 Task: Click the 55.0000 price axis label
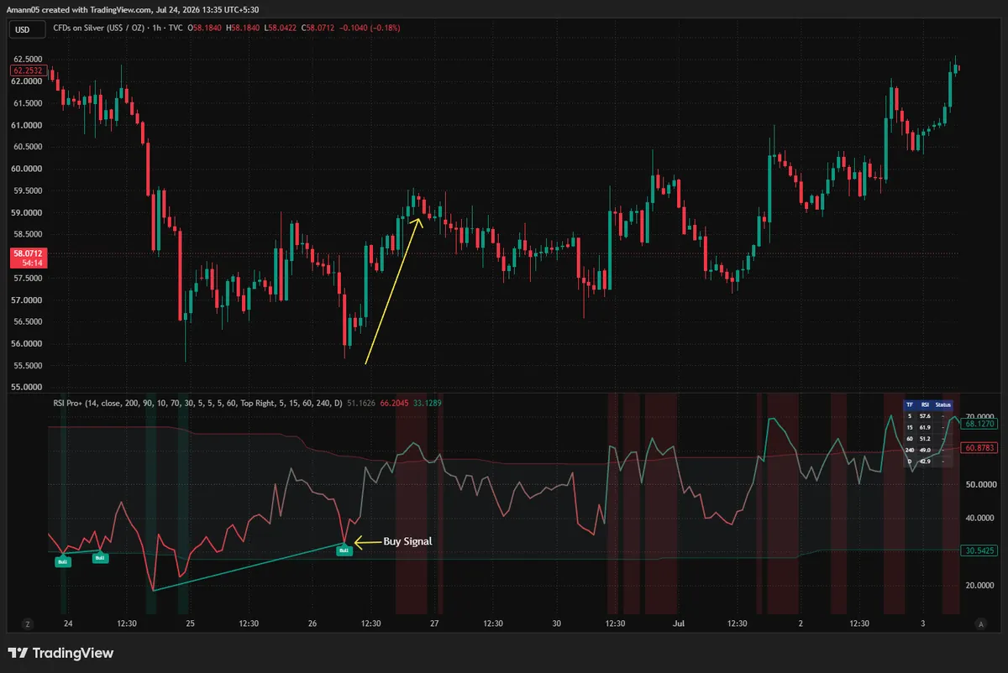pos(29,388)
